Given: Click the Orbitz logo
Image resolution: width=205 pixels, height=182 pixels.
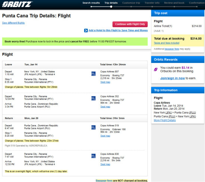Looking at the screenshot, I should [x=17, y=4].
